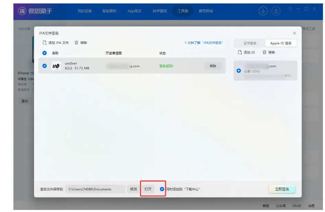Click 移除 next to 添加 ID

tap(269, 52)
